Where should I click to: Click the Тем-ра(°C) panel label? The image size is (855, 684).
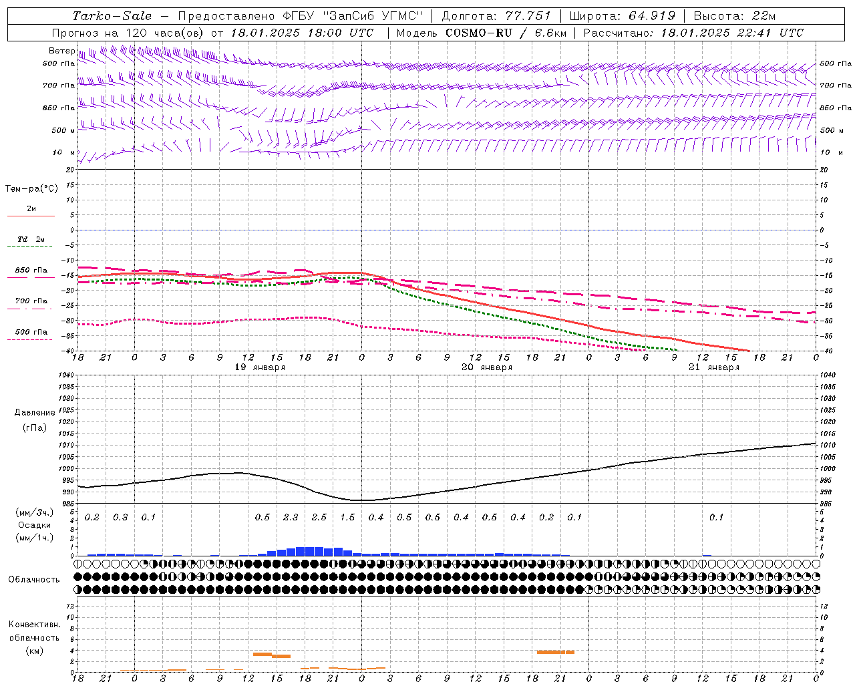31,189
